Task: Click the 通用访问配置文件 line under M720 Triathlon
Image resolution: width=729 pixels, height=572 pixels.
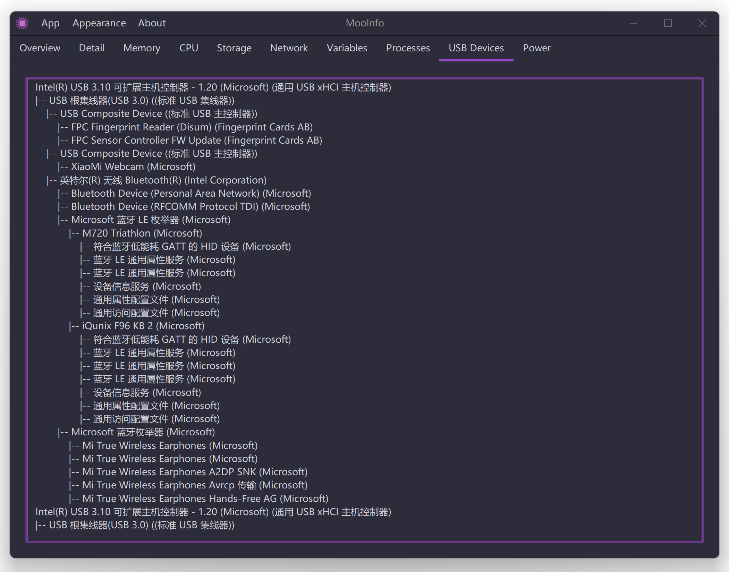Action: pos(150,313)
